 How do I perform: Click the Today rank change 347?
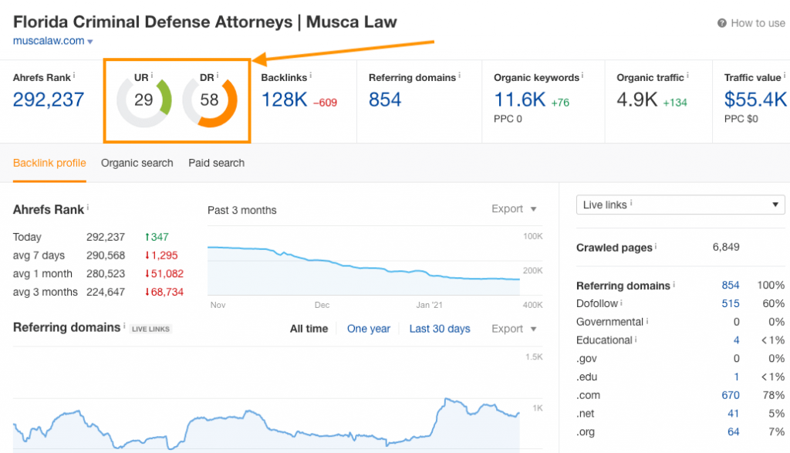point(157,237)
